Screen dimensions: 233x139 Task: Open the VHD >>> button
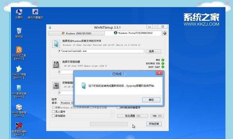pos(157,116)
